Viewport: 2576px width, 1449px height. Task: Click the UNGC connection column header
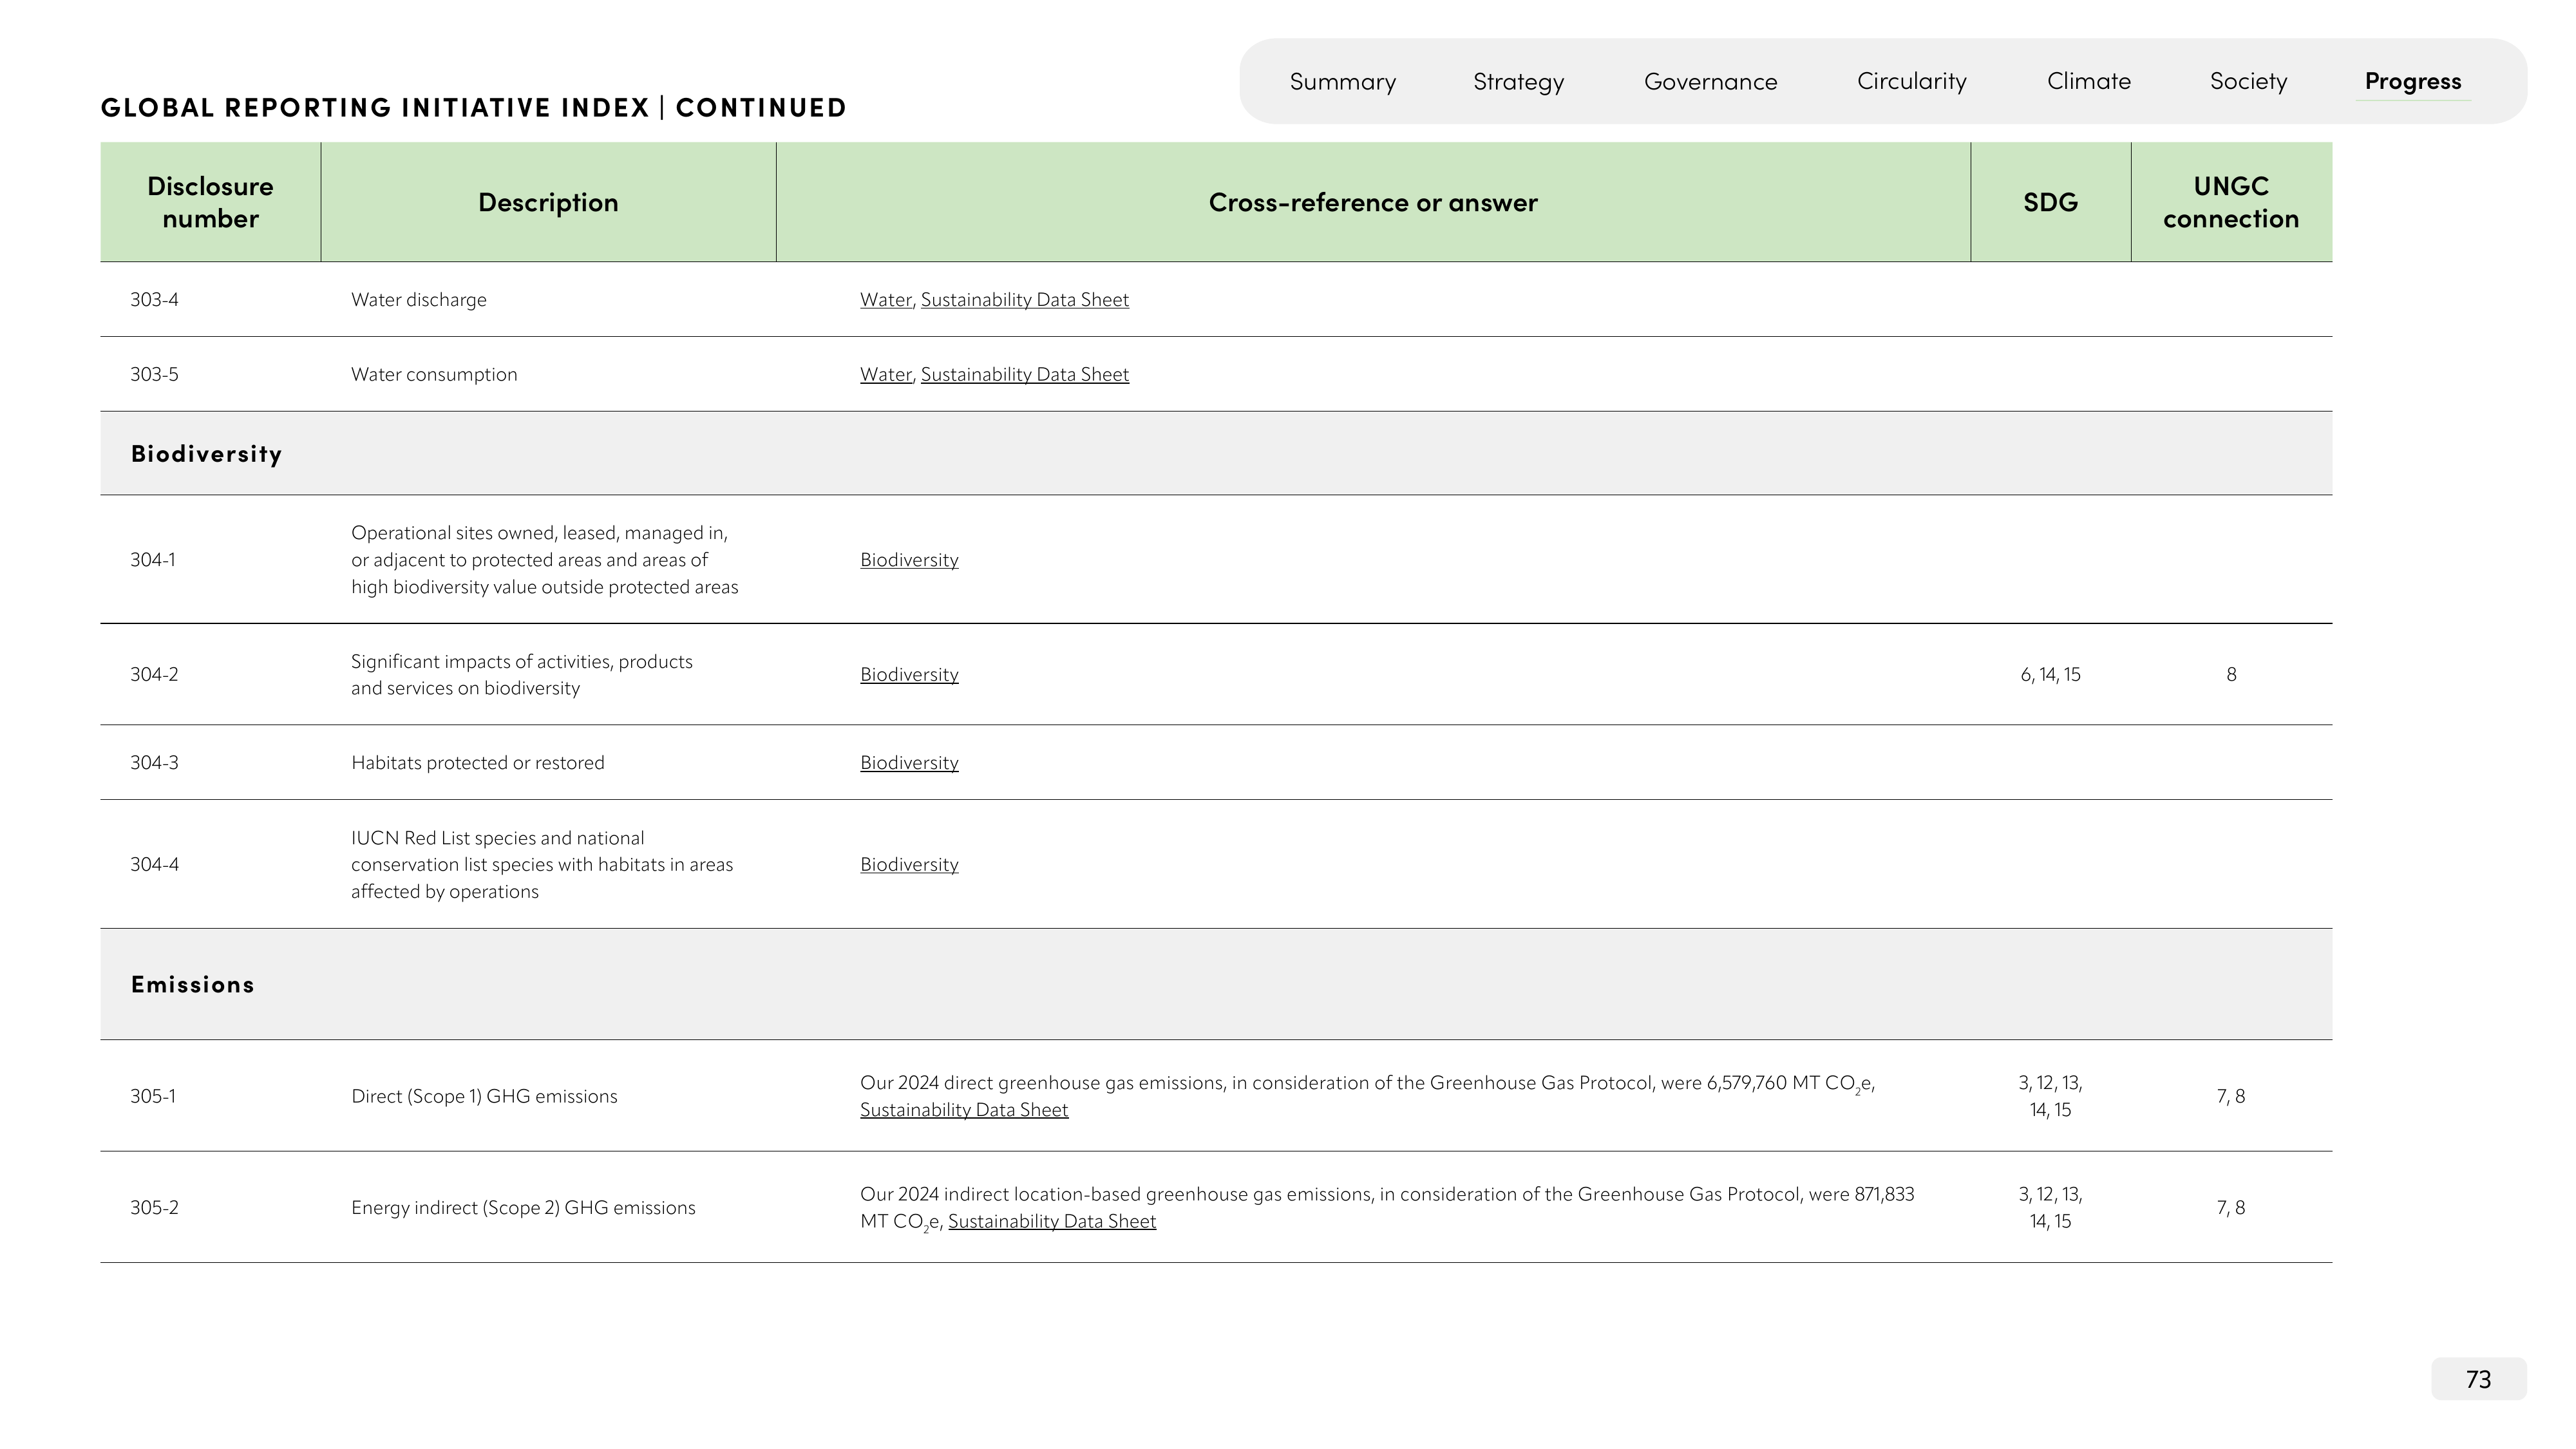[2231, 202]
